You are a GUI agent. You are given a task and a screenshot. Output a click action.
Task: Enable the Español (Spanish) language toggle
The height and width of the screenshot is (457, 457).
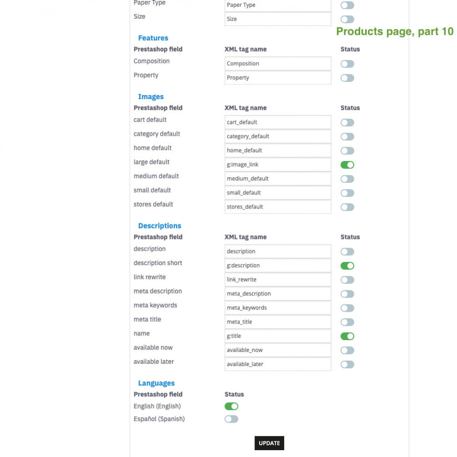[231, 419]
